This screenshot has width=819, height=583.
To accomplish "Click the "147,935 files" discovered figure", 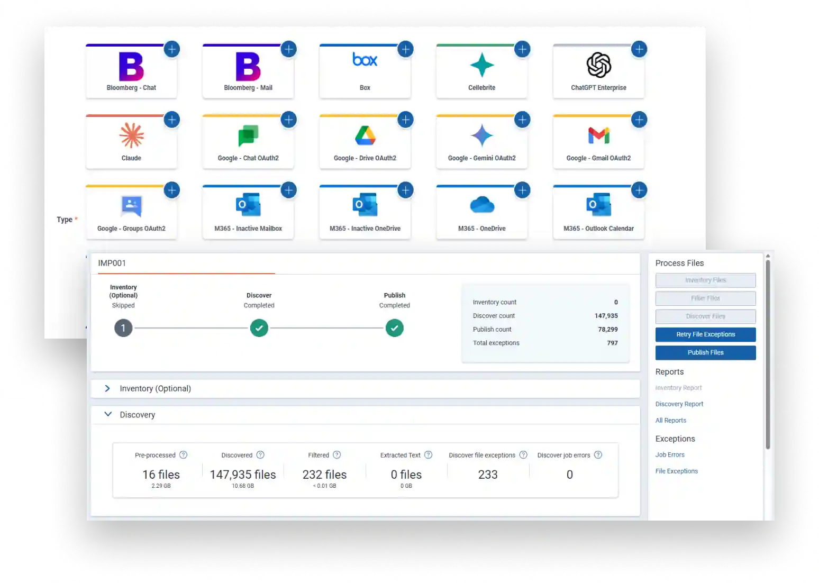I will pyautogui.click(x=243, y=475).
